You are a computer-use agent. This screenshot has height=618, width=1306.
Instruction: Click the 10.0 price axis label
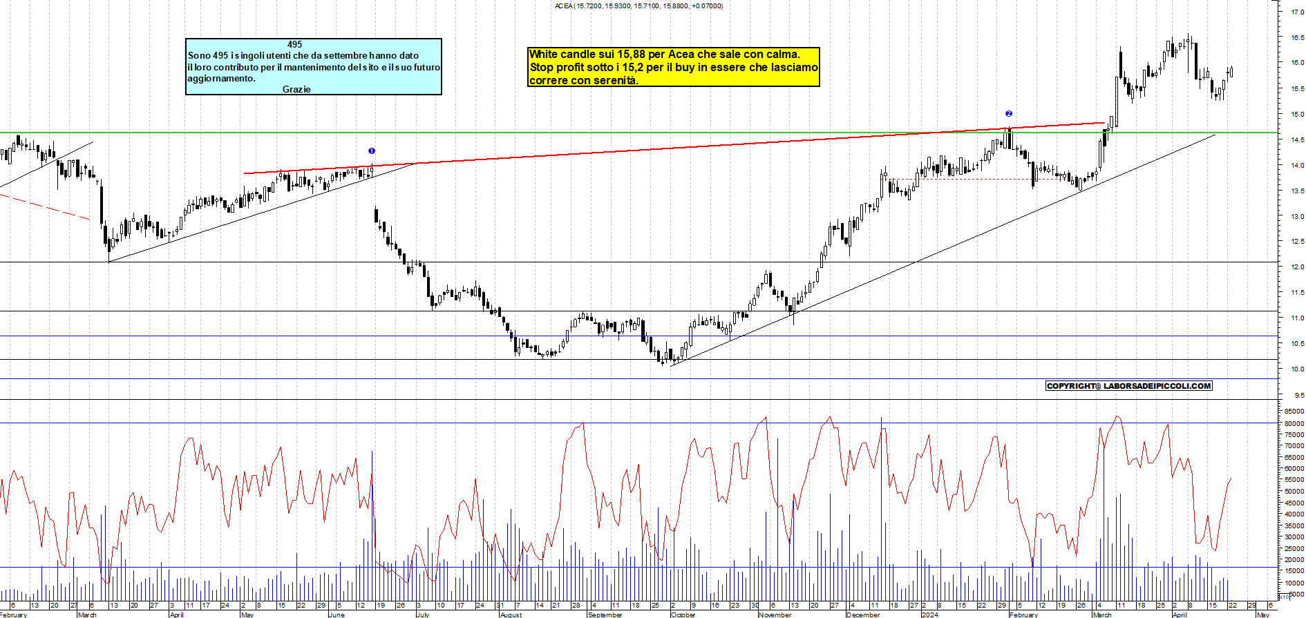coord(1298,369)
